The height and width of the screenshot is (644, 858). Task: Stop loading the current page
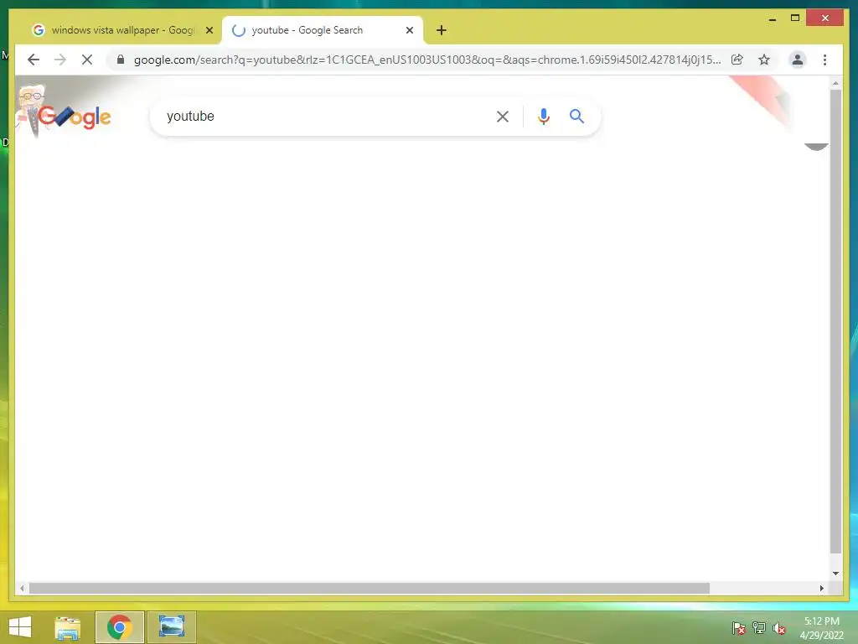click(x=87, y=60)
